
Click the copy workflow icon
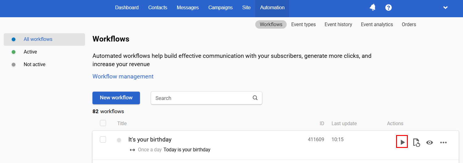coord(416,142)
